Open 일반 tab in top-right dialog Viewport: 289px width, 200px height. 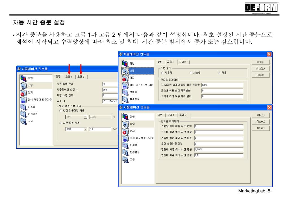[160, 62]
